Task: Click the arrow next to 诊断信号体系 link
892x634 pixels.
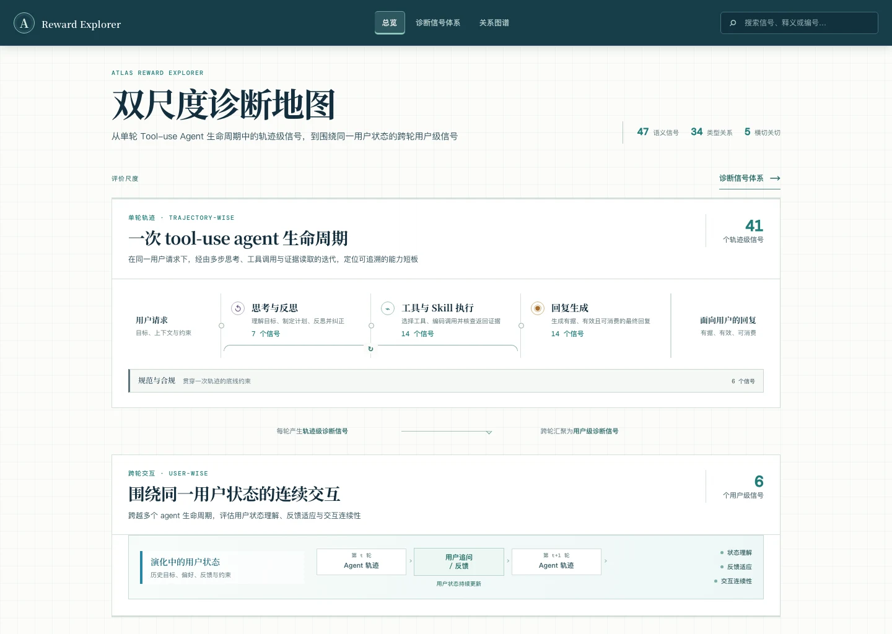Action: pyautogui.click(x=775, y=178)
